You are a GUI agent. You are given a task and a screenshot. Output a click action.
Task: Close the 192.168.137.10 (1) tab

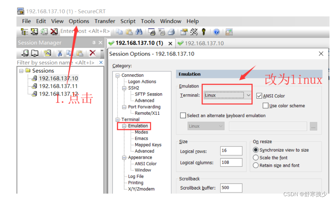[x=170, y=43]
